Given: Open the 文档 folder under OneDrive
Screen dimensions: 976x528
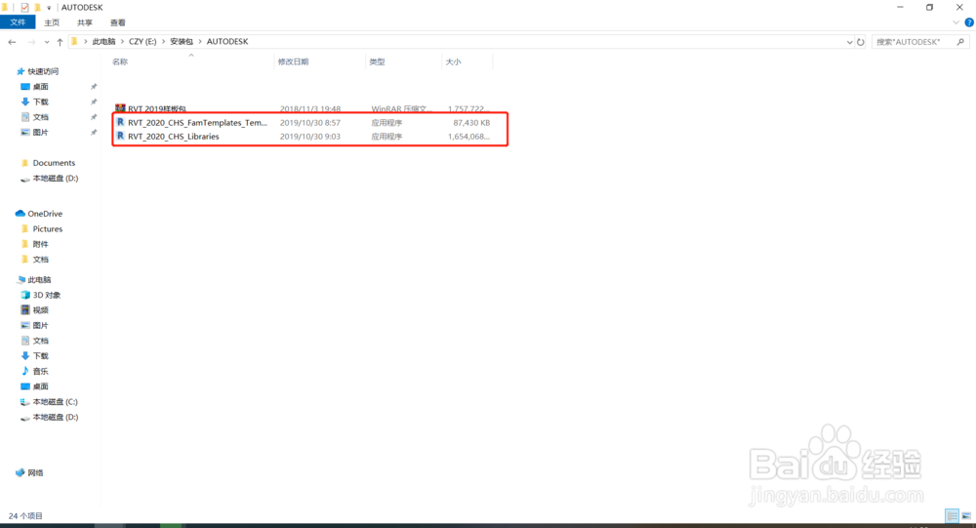Looking at the screenshot, I should tap(40, 259).
